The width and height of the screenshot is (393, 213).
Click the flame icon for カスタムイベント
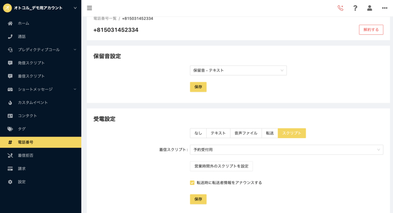pyautogui.click(x=10, y=102)
